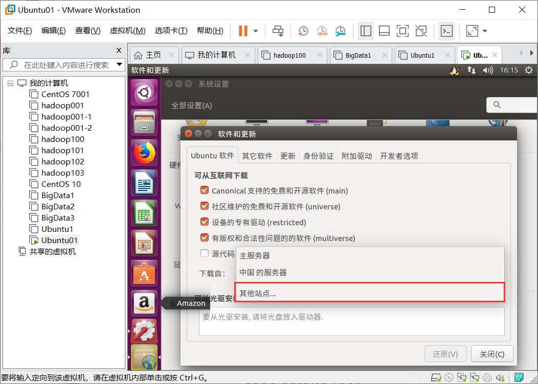The width and height of the screenshot is (538, 384).
Task: Open Ubuntu Software Center icon
Action: pyautogui.click(x=144, y=273)
